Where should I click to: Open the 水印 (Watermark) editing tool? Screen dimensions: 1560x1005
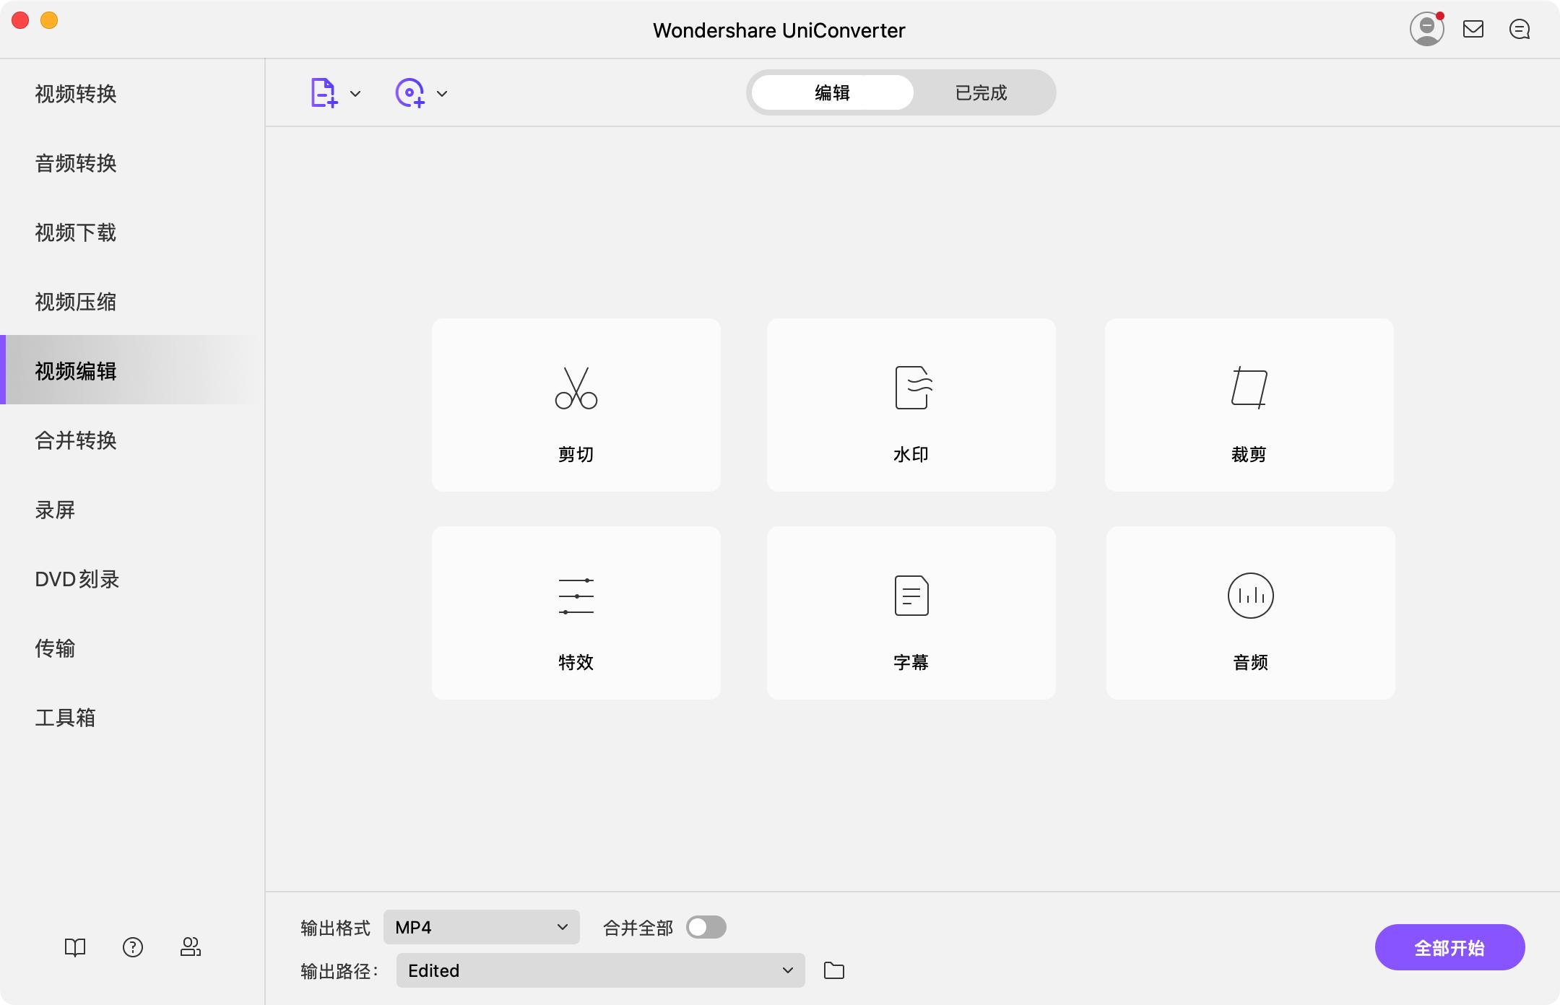click(x=911, y=405)
